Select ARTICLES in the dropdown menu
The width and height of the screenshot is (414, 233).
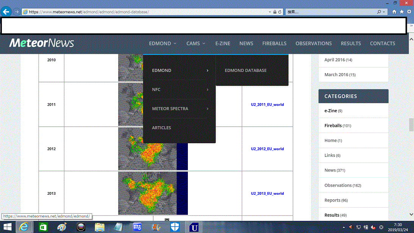(162, 128)
